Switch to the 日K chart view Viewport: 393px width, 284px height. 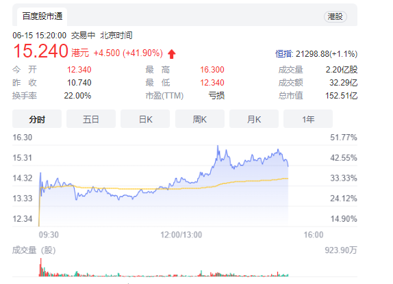145,120
